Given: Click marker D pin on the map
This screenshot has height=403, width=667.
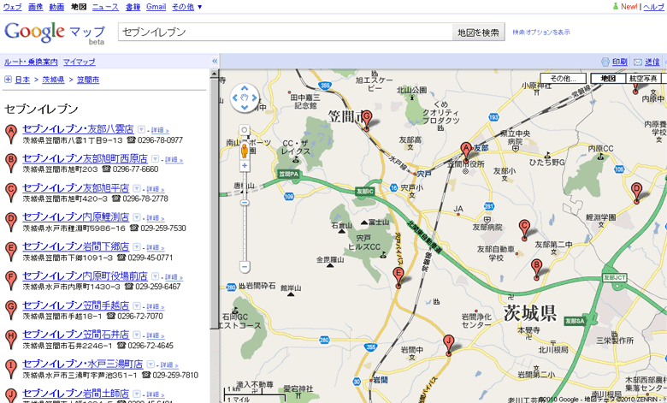Looking at the screenshot, I should [636, 190].
